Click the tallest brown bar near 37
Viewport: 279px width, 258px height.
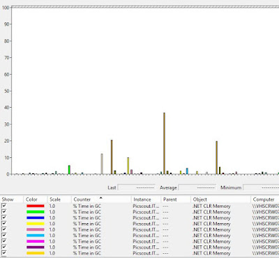click(x=164, y=143)
